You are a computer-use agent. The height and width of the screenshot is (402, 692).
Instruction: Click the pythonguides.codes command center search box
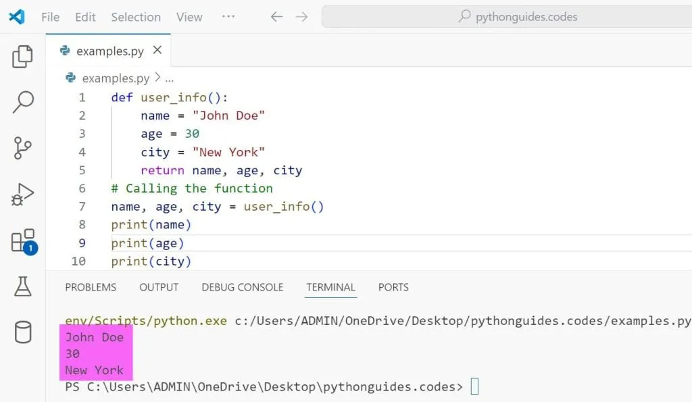pyautogui.click(x=507, y=17)
